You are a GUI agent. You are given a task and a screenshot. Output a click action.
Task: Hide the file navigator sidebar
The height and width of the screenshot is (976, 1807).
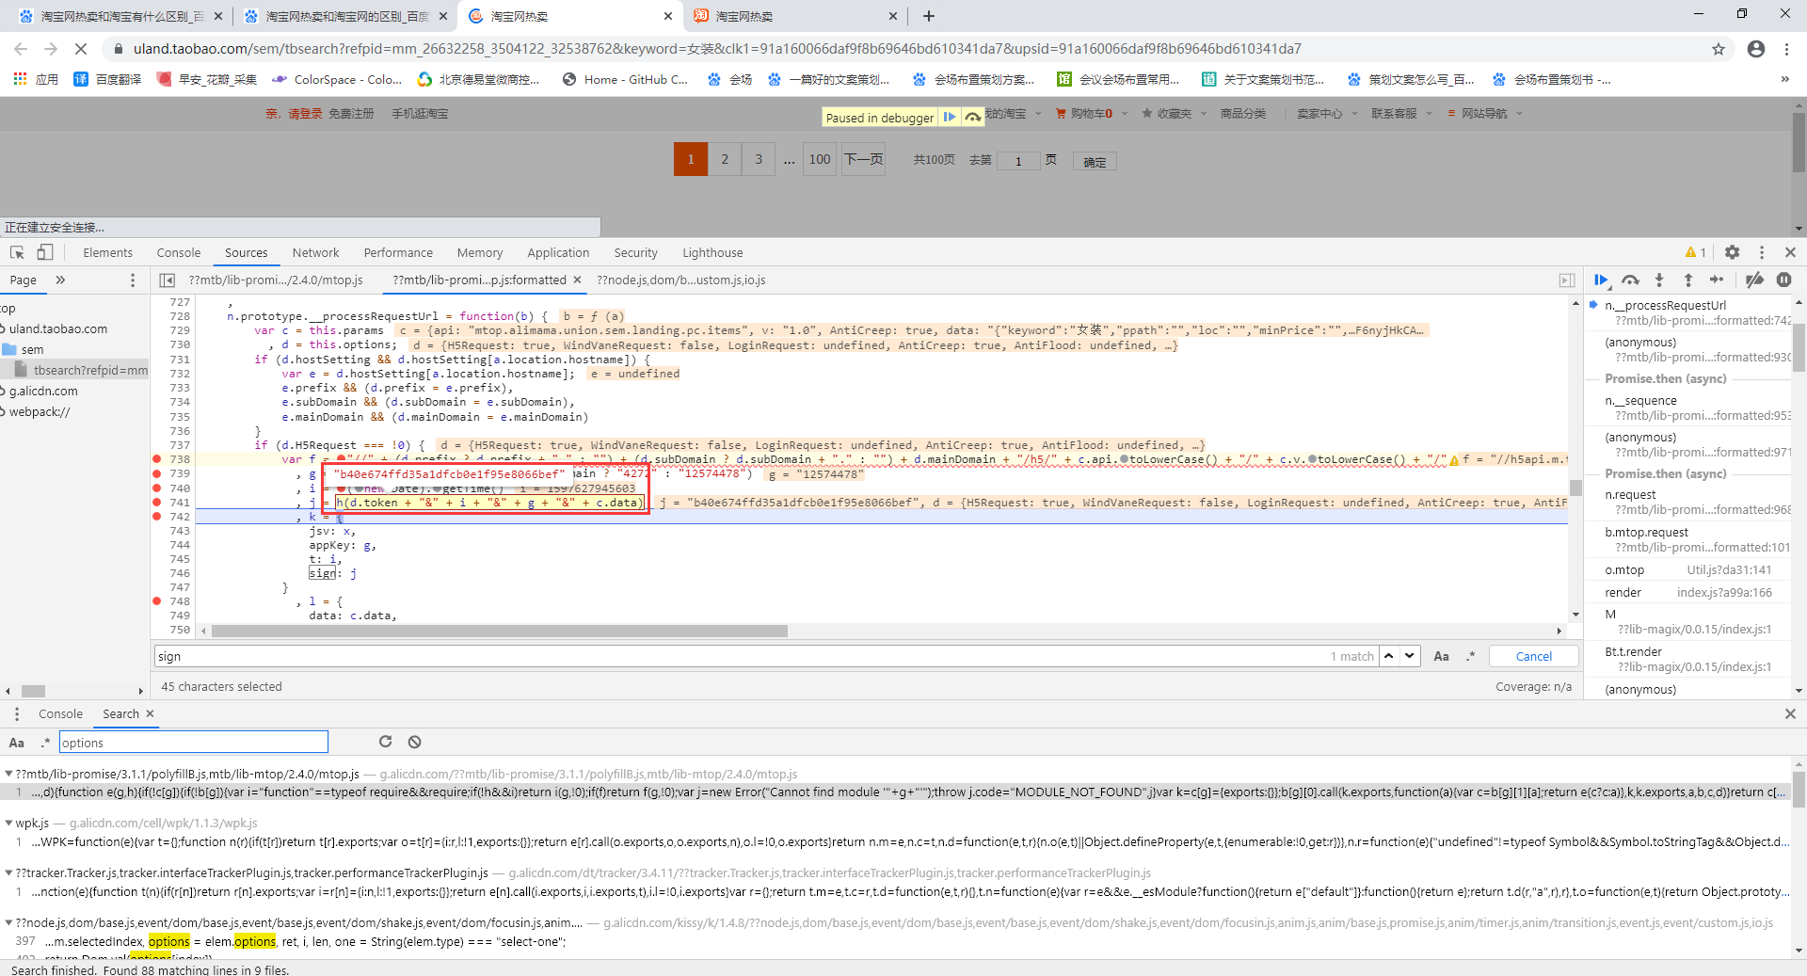coord(167,280)
